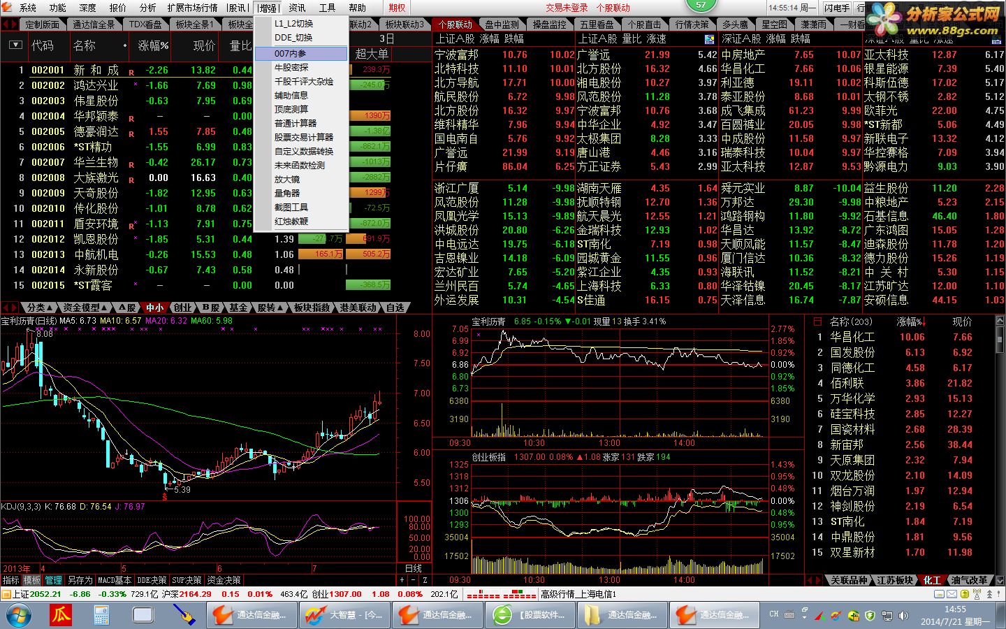Click the plus zoom button under the K-line chart
This screenshot has height=629, width=1006.
(x=402, y=580)
